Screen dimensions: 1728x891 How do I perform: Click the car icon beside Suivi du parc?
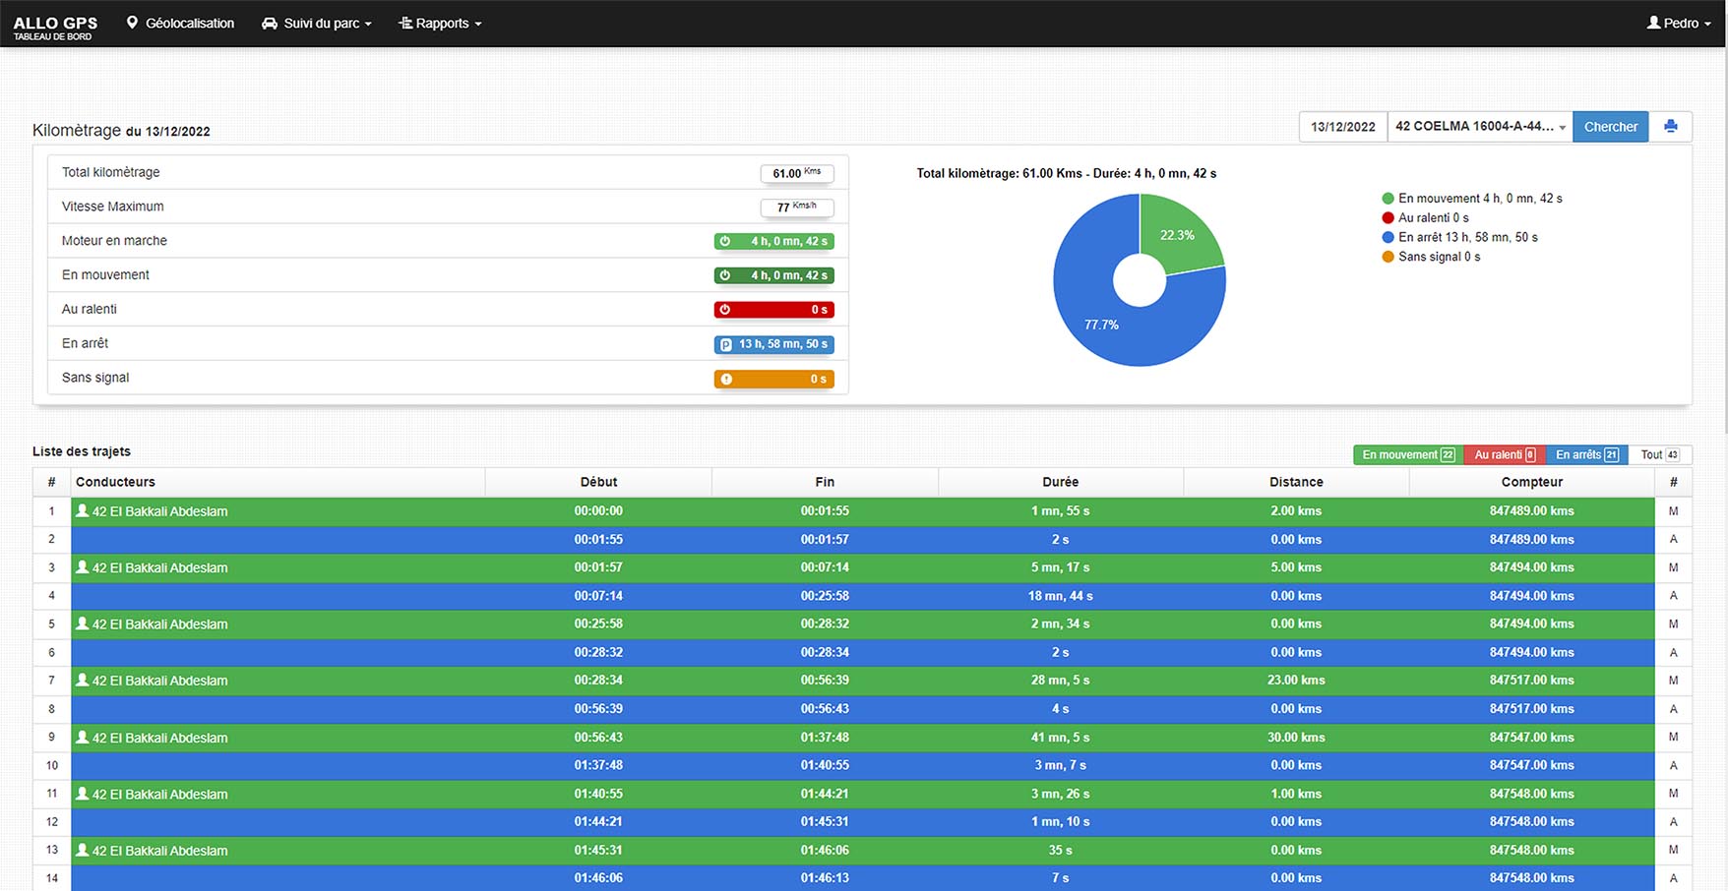(269, 24)
